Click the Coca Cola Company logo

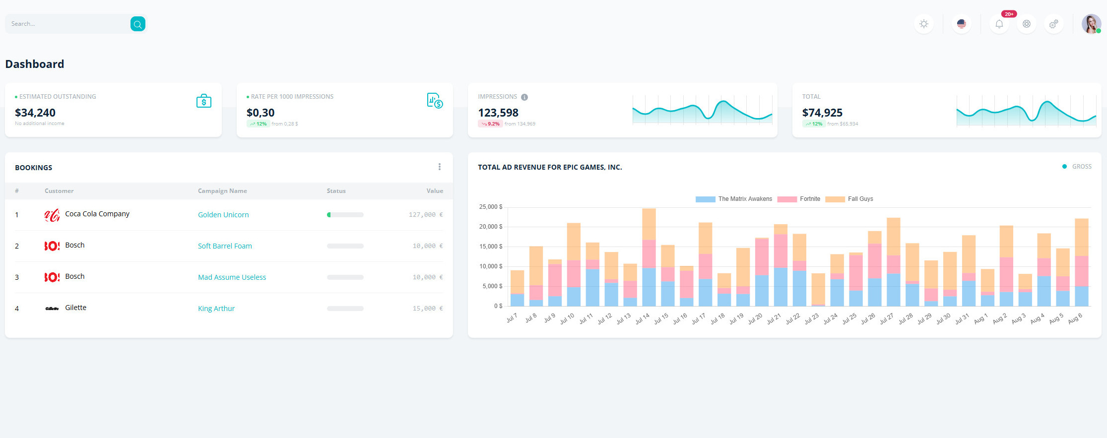(x=52, y=215)
